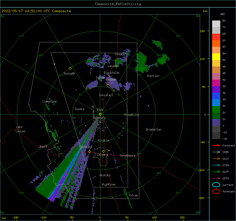Click the Airdrie town label
Screen dimensions: 236x221
point(103,140)
